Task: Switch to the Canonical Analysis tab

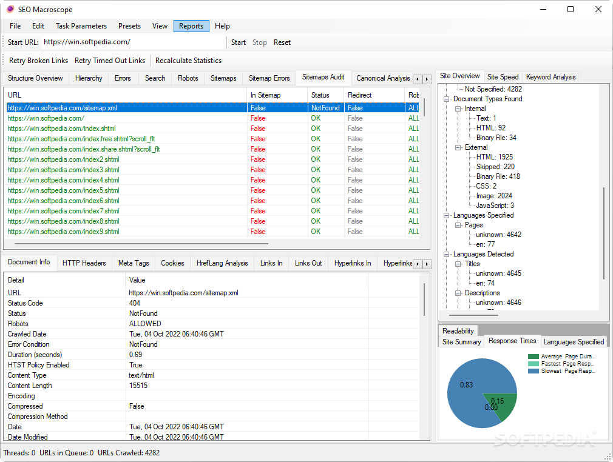Action: click(x=383, y=78)
